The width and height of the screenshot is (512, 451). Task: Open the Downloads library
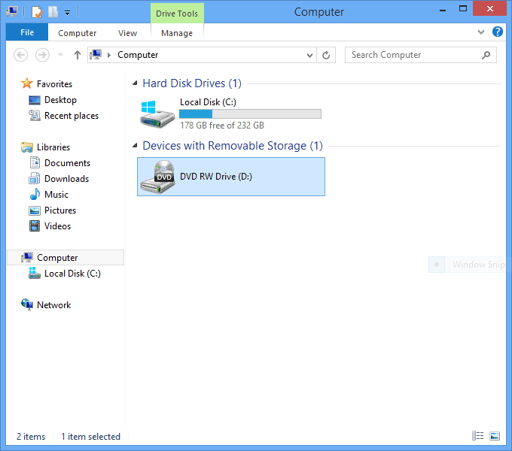(66, 179)
